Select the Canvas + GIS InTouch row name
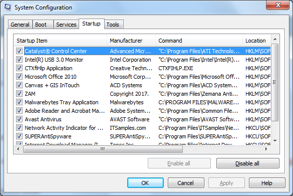 [52, 85]
